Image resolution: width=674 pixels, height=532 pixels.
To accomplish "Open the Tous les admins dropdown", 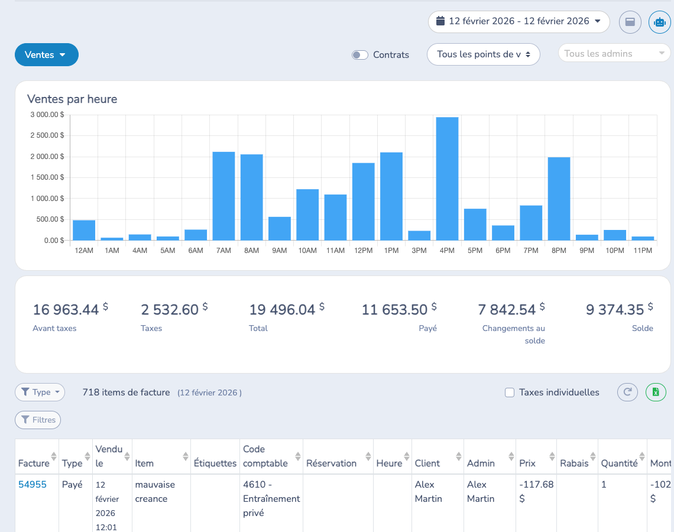I will tap(614, 53).
